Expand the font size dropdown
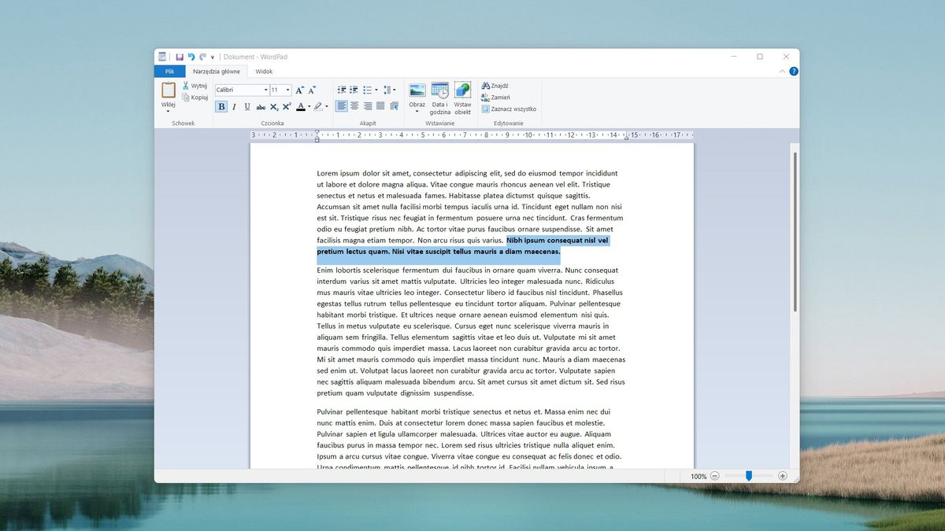 (x=287, y=90)
